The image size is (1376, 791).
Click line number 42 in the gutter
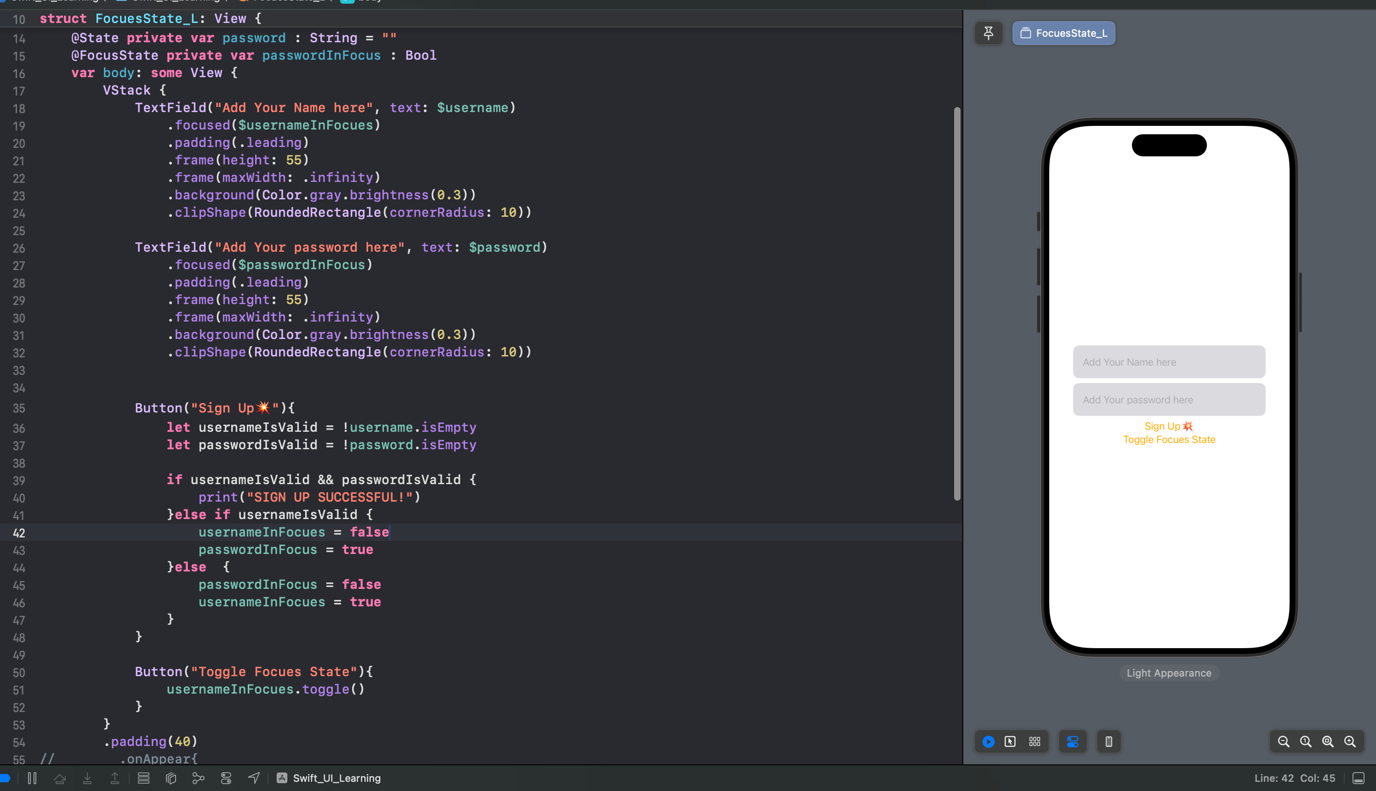point(19,533)
